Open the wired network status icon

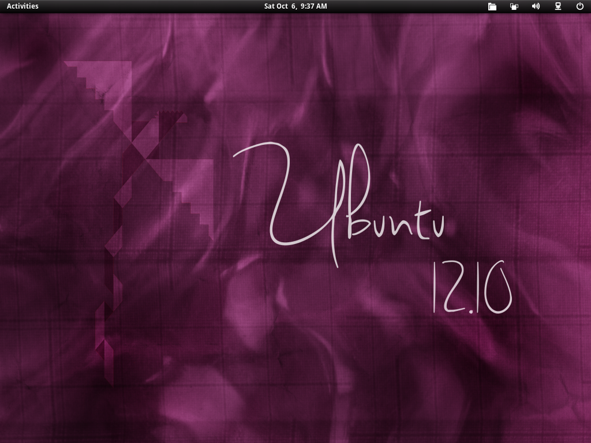pyautogui.click(x=558, y=6)
